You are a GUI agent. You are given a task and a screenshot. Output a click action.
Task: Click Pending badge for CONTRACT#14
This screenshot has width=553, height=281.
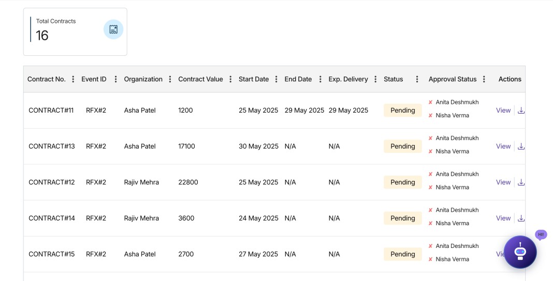point(403,218)
